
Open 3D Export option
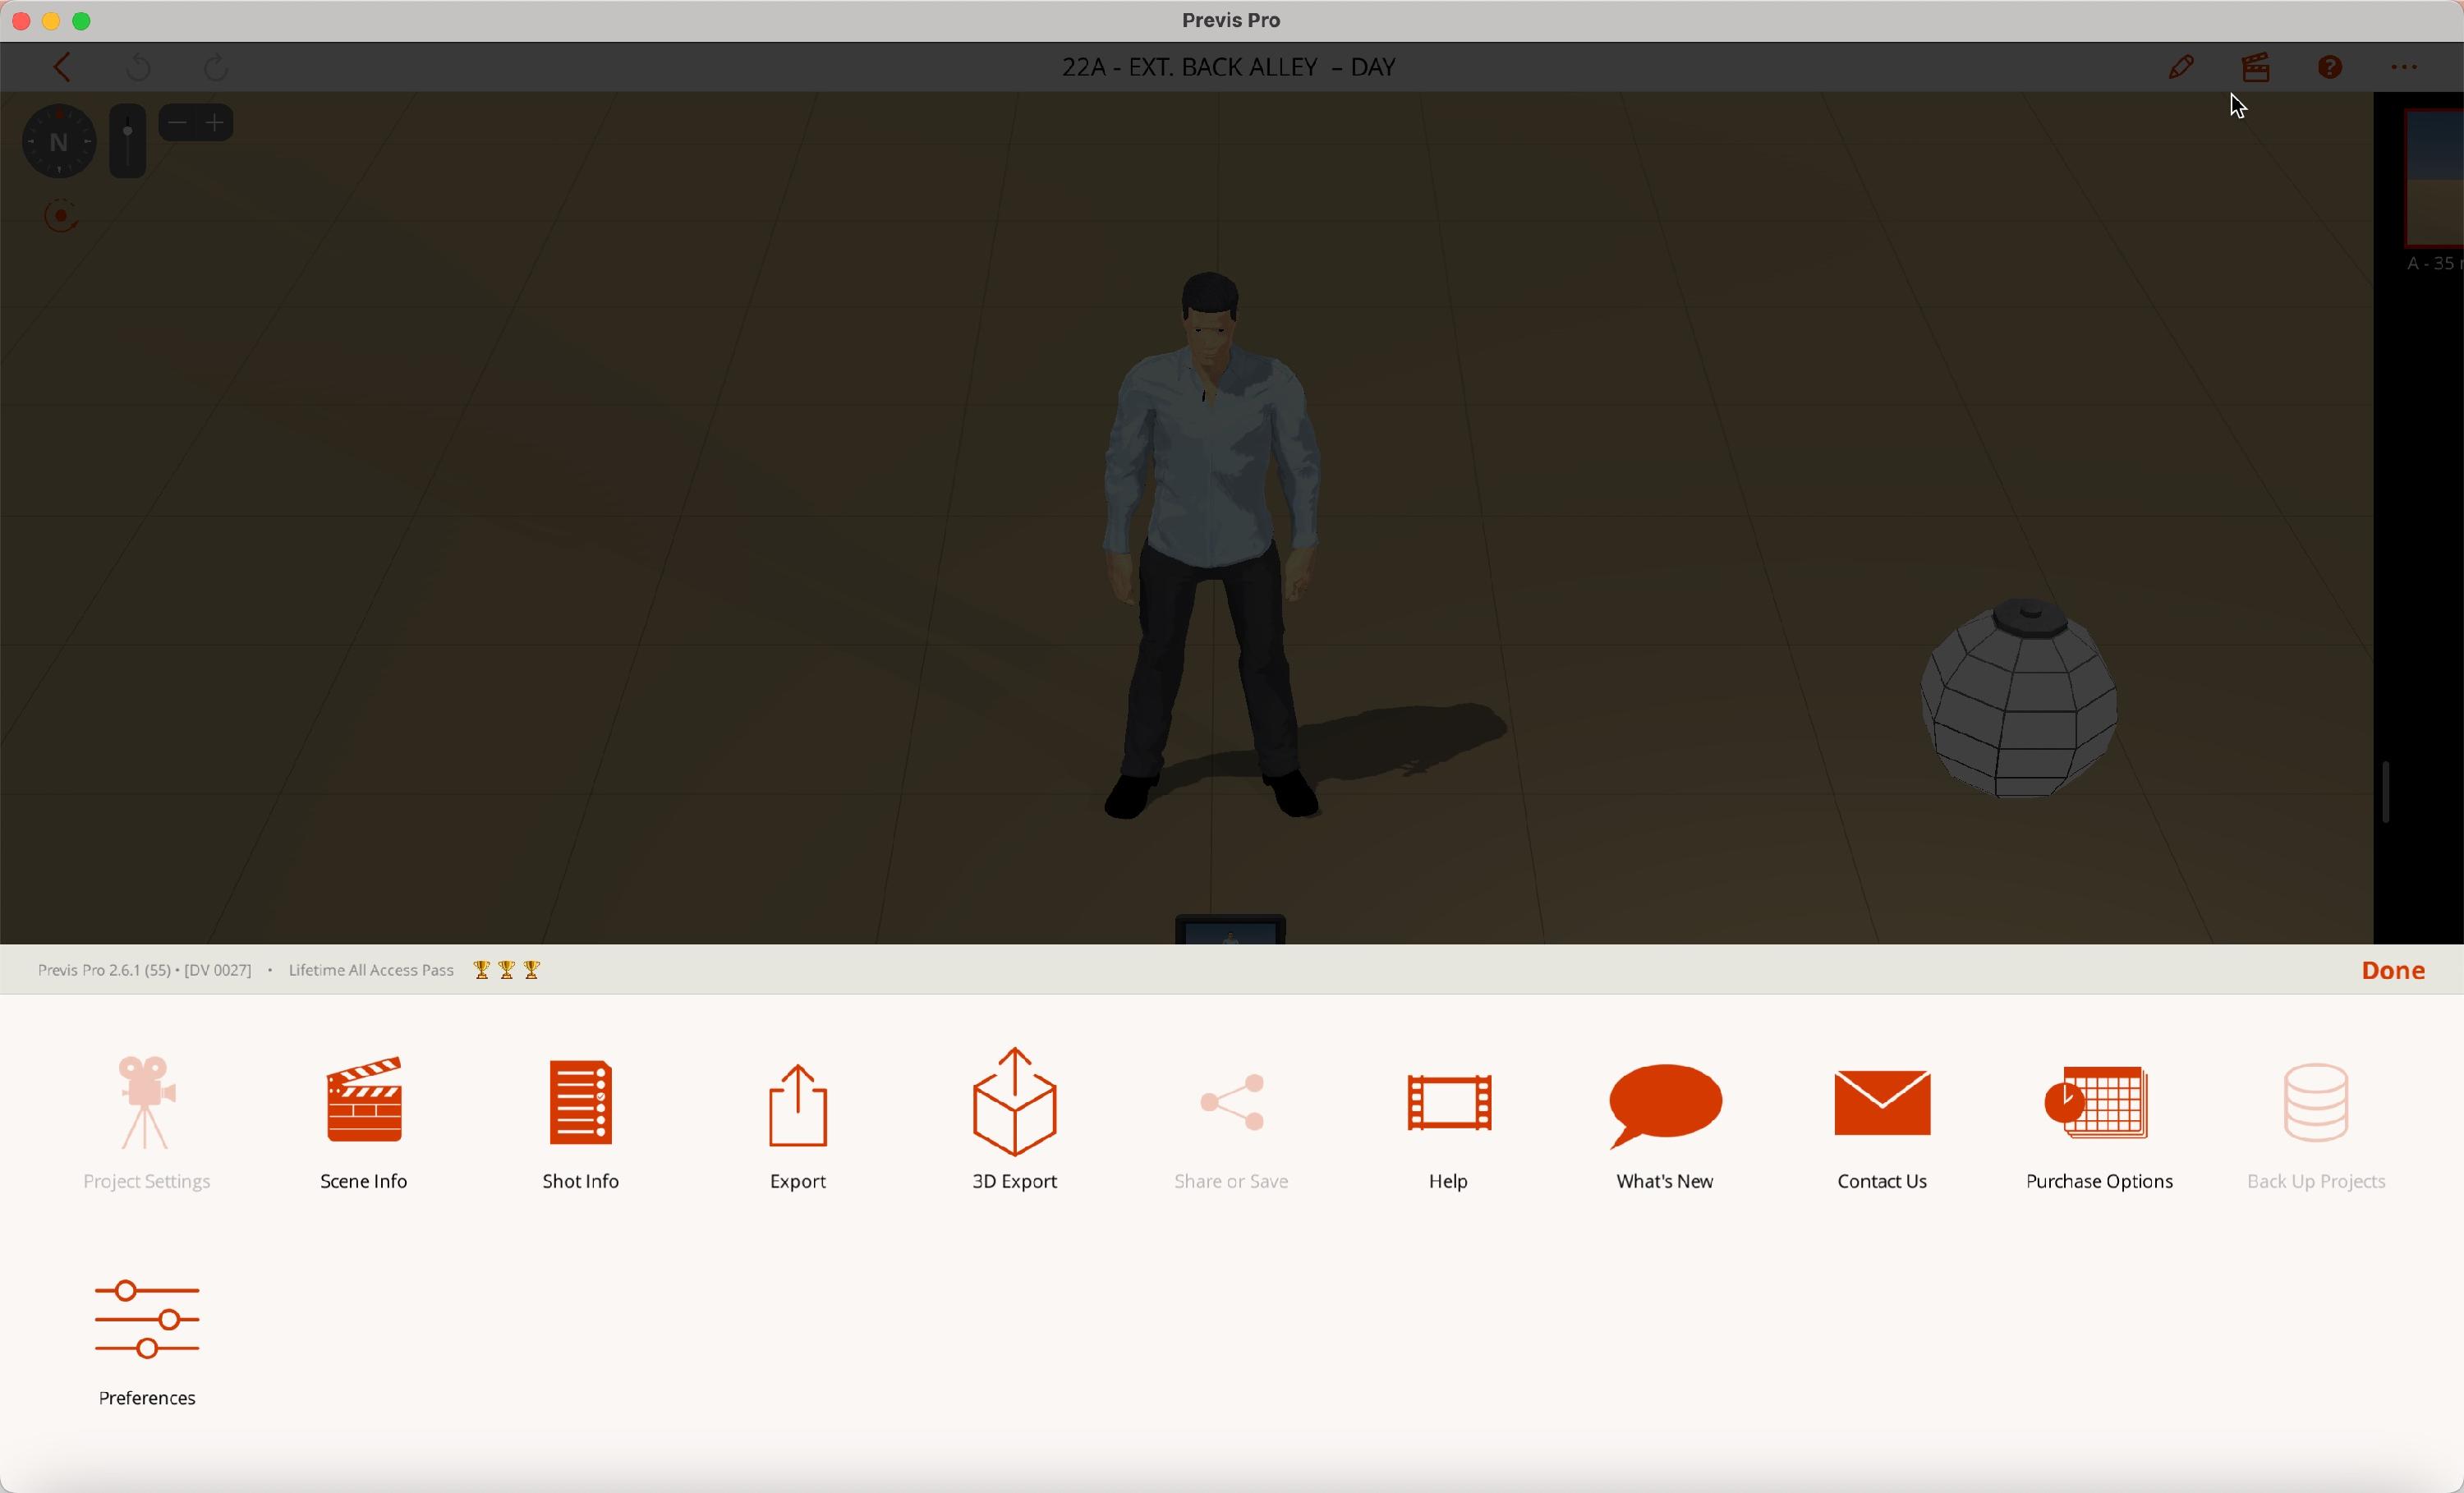pos(1014,1103)
